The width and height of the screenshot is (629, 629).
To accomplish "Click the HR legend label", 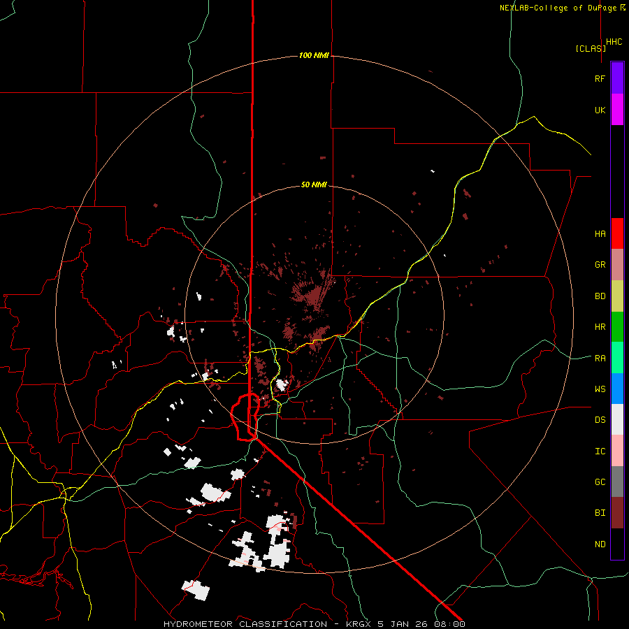I will [x=600, y=327].
